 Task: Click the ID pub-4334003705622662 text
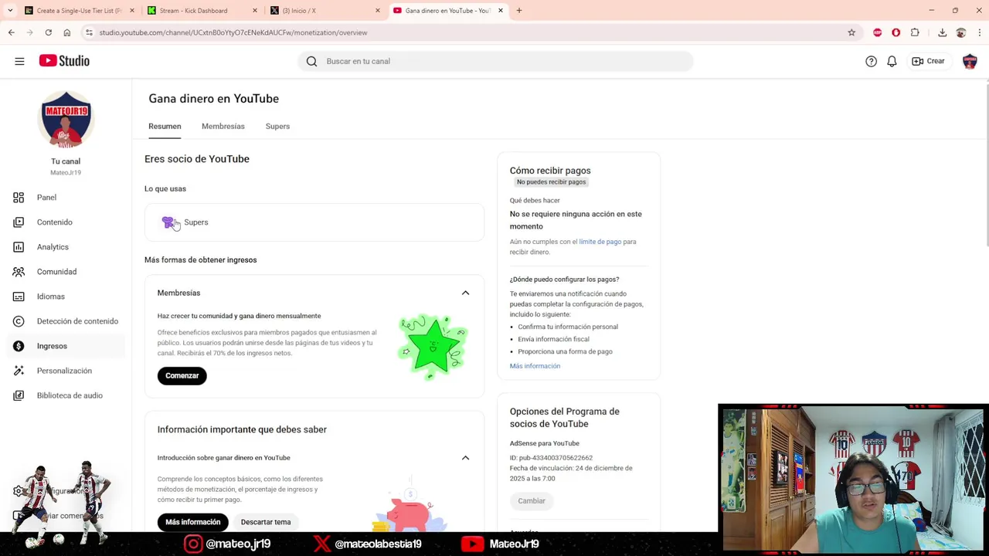[x=551, y=458]
